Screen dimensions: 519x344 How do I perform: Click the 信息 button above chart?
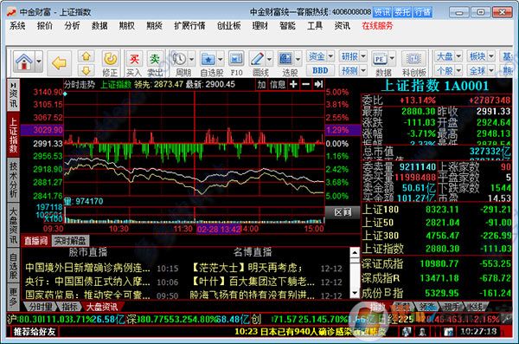pyautogui.click(x=278, y=85)
